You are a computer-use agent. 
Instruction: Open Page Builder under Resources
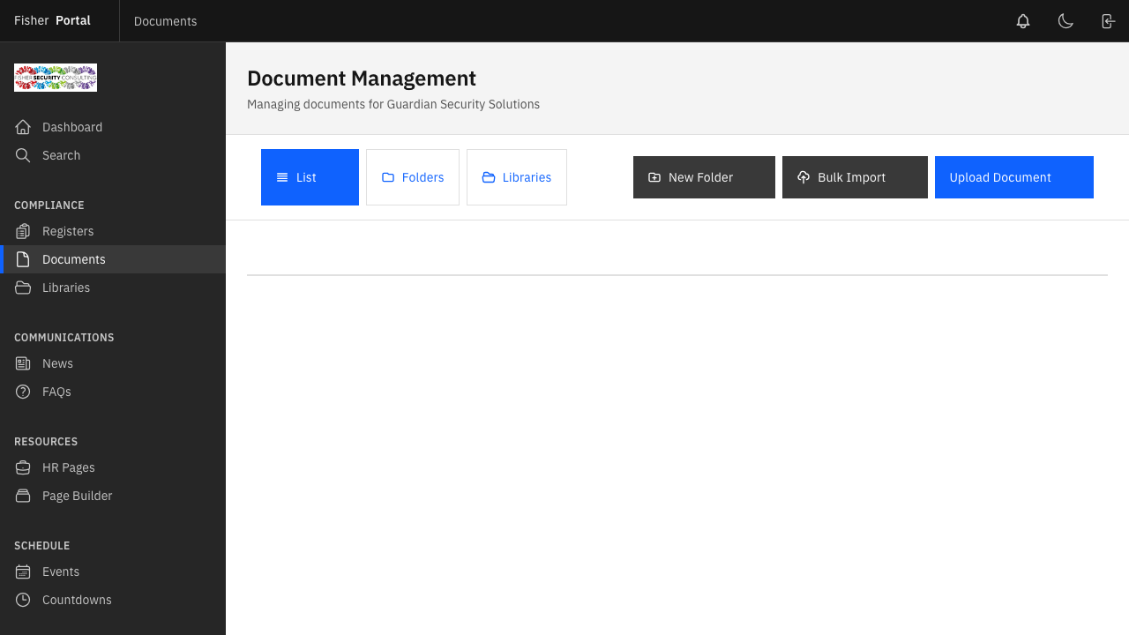click(78, 496)
